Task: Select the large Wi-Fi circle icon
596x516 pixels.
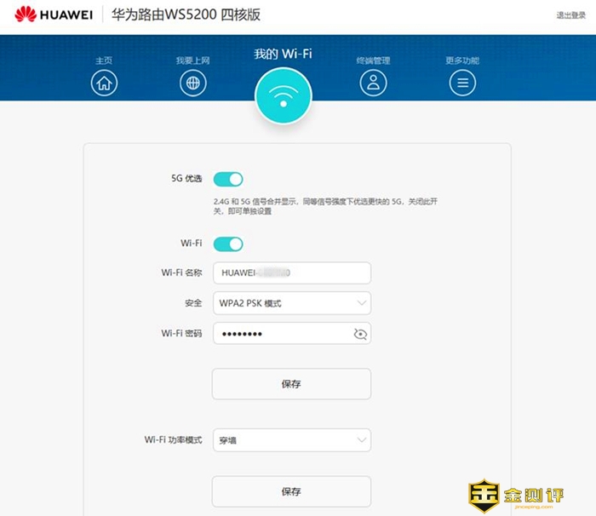Action: point(284,95)
